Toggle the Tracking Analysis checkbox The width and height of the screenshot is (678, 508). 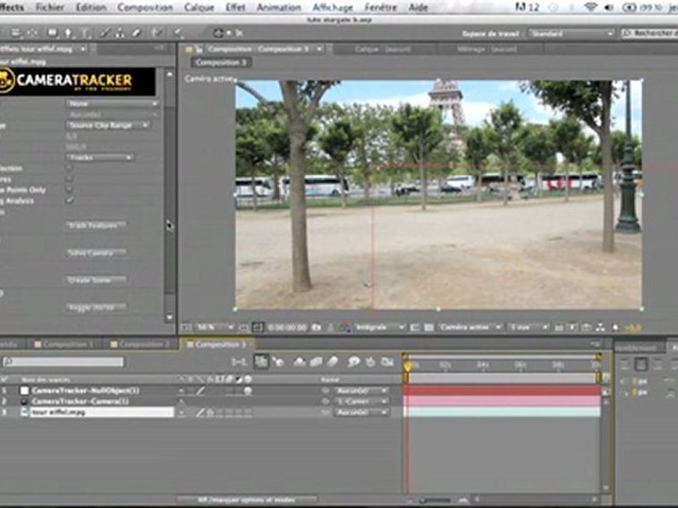tap(69, 200)
